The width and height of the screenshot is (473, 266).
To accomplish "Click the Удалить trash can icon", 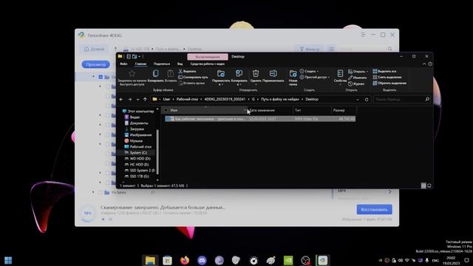I will click(x=256, y=73).
